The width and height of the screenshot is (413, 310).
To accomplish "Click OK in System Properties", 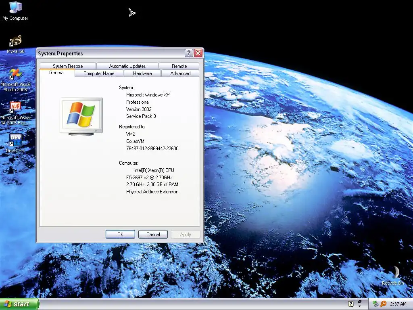I will pyautogui.click(x=120, y=235).
